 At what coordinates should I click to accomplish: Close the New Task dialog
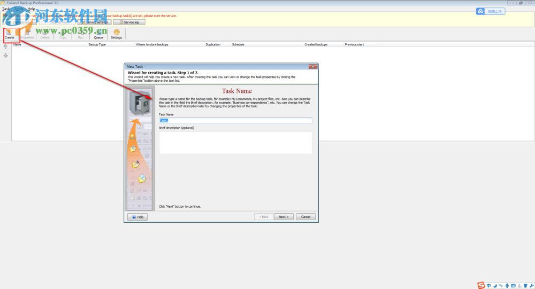tap(313, 66)
